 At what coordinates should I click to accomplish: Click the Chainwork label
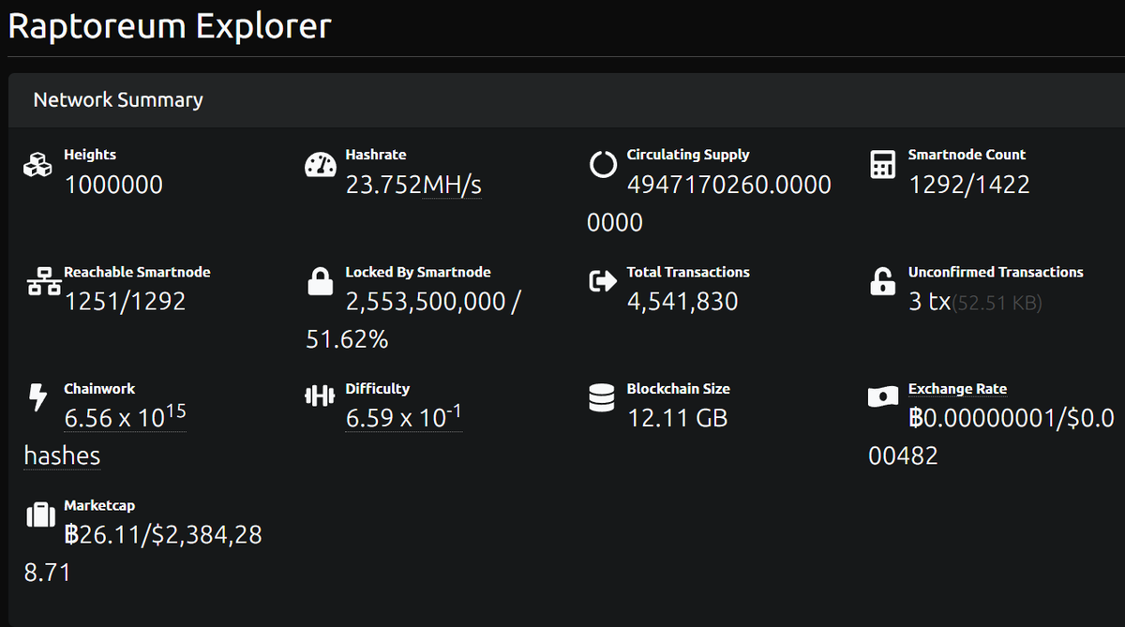point(99,389)
